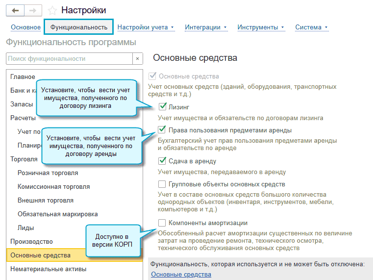Image resolution: width=373 pixels, height=280 pixels.
Task: Enable Групповые объекты основных средств checkbox
Action: [x=162, y=184]
